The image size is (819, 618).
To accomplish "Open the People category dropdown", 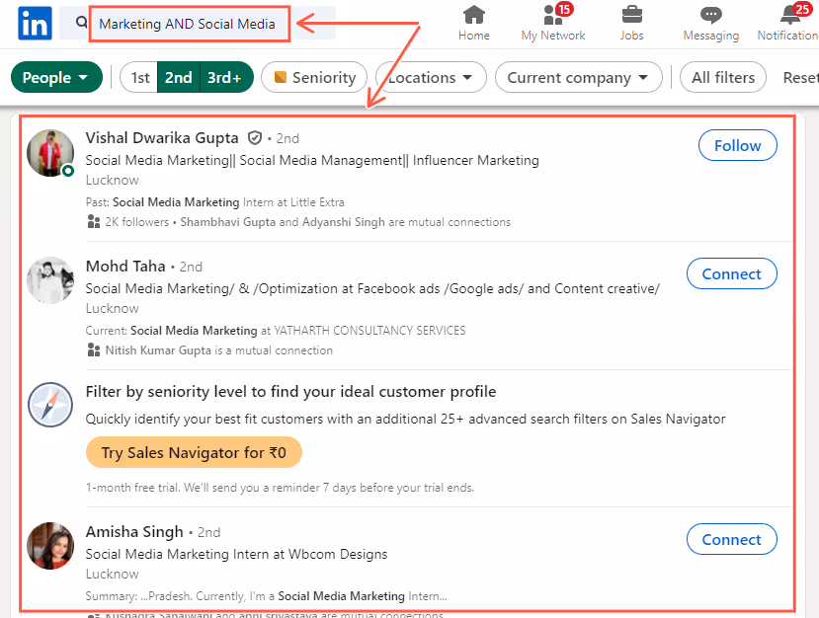I will tap(56, 76).
